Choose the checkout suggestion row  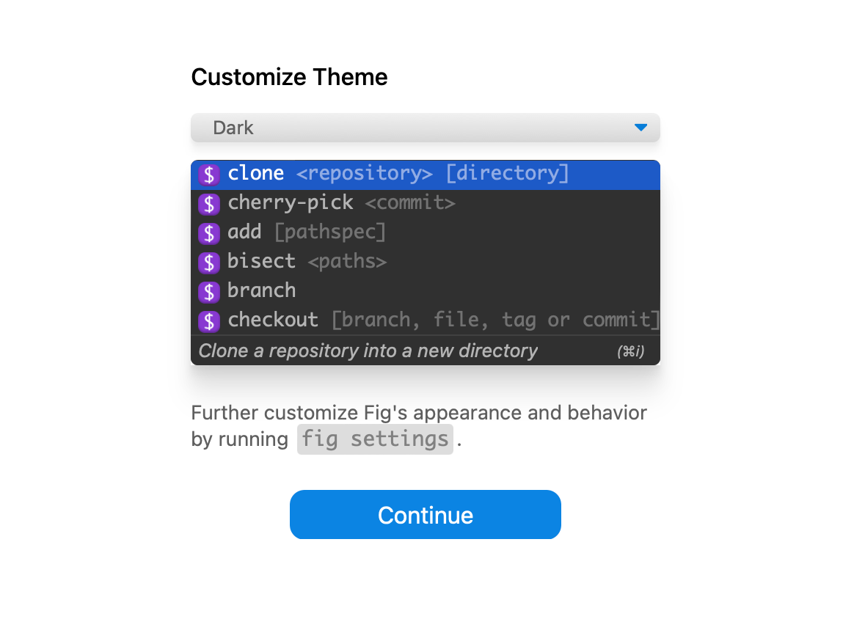(426, 321)
